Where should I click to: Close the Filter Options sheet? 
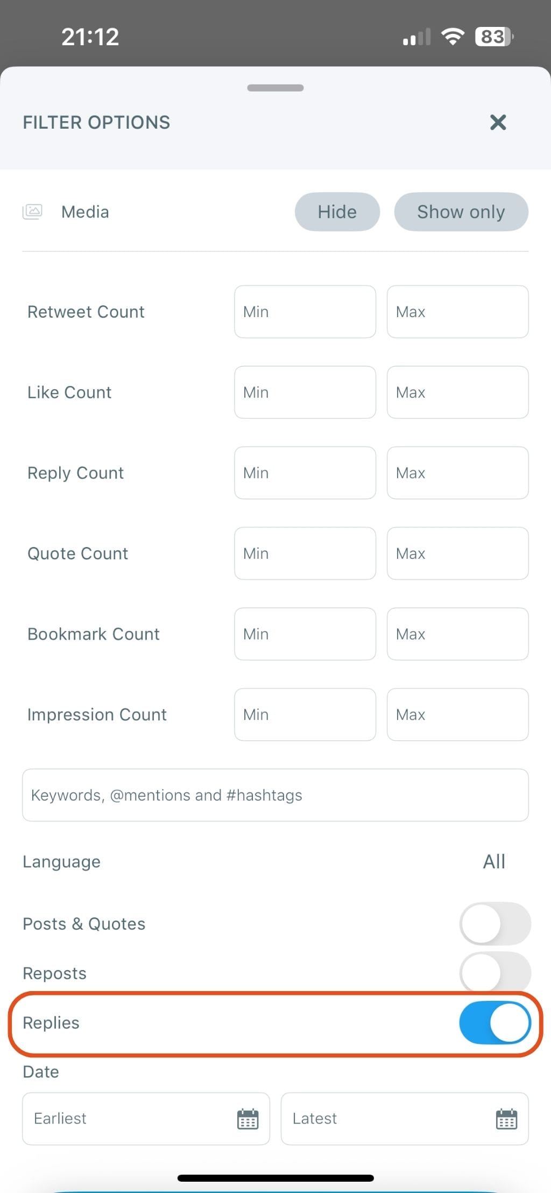pos(498,122)
